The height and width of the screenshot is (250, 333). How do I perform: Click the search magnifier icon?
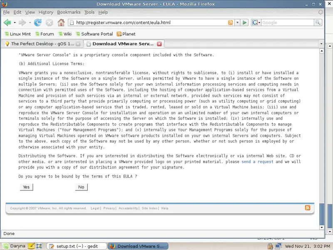pyautogui.click(x=318, y=22)
